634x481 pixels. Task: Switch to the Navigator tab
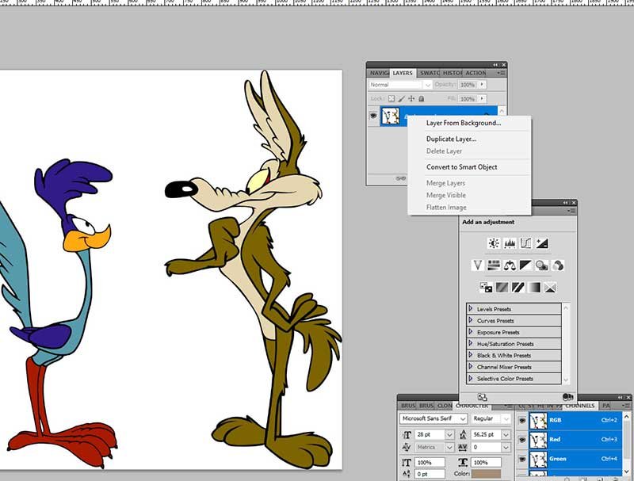(379, 73)
